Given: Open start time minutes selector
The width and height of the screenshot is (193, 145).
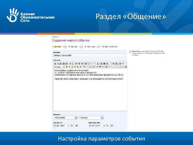Looking at the screenshot, I should [76, 126].
